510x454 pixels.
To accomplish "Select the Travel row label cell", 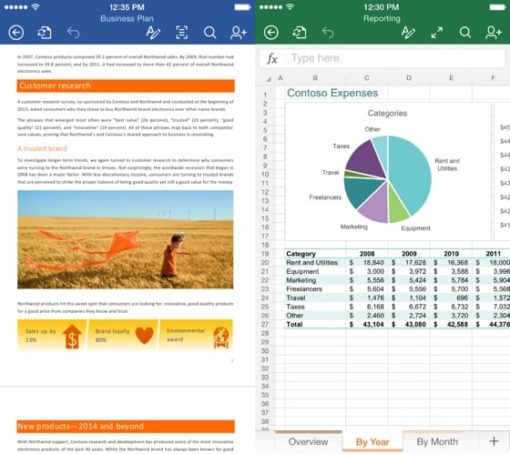I will [x=315, y=298].
